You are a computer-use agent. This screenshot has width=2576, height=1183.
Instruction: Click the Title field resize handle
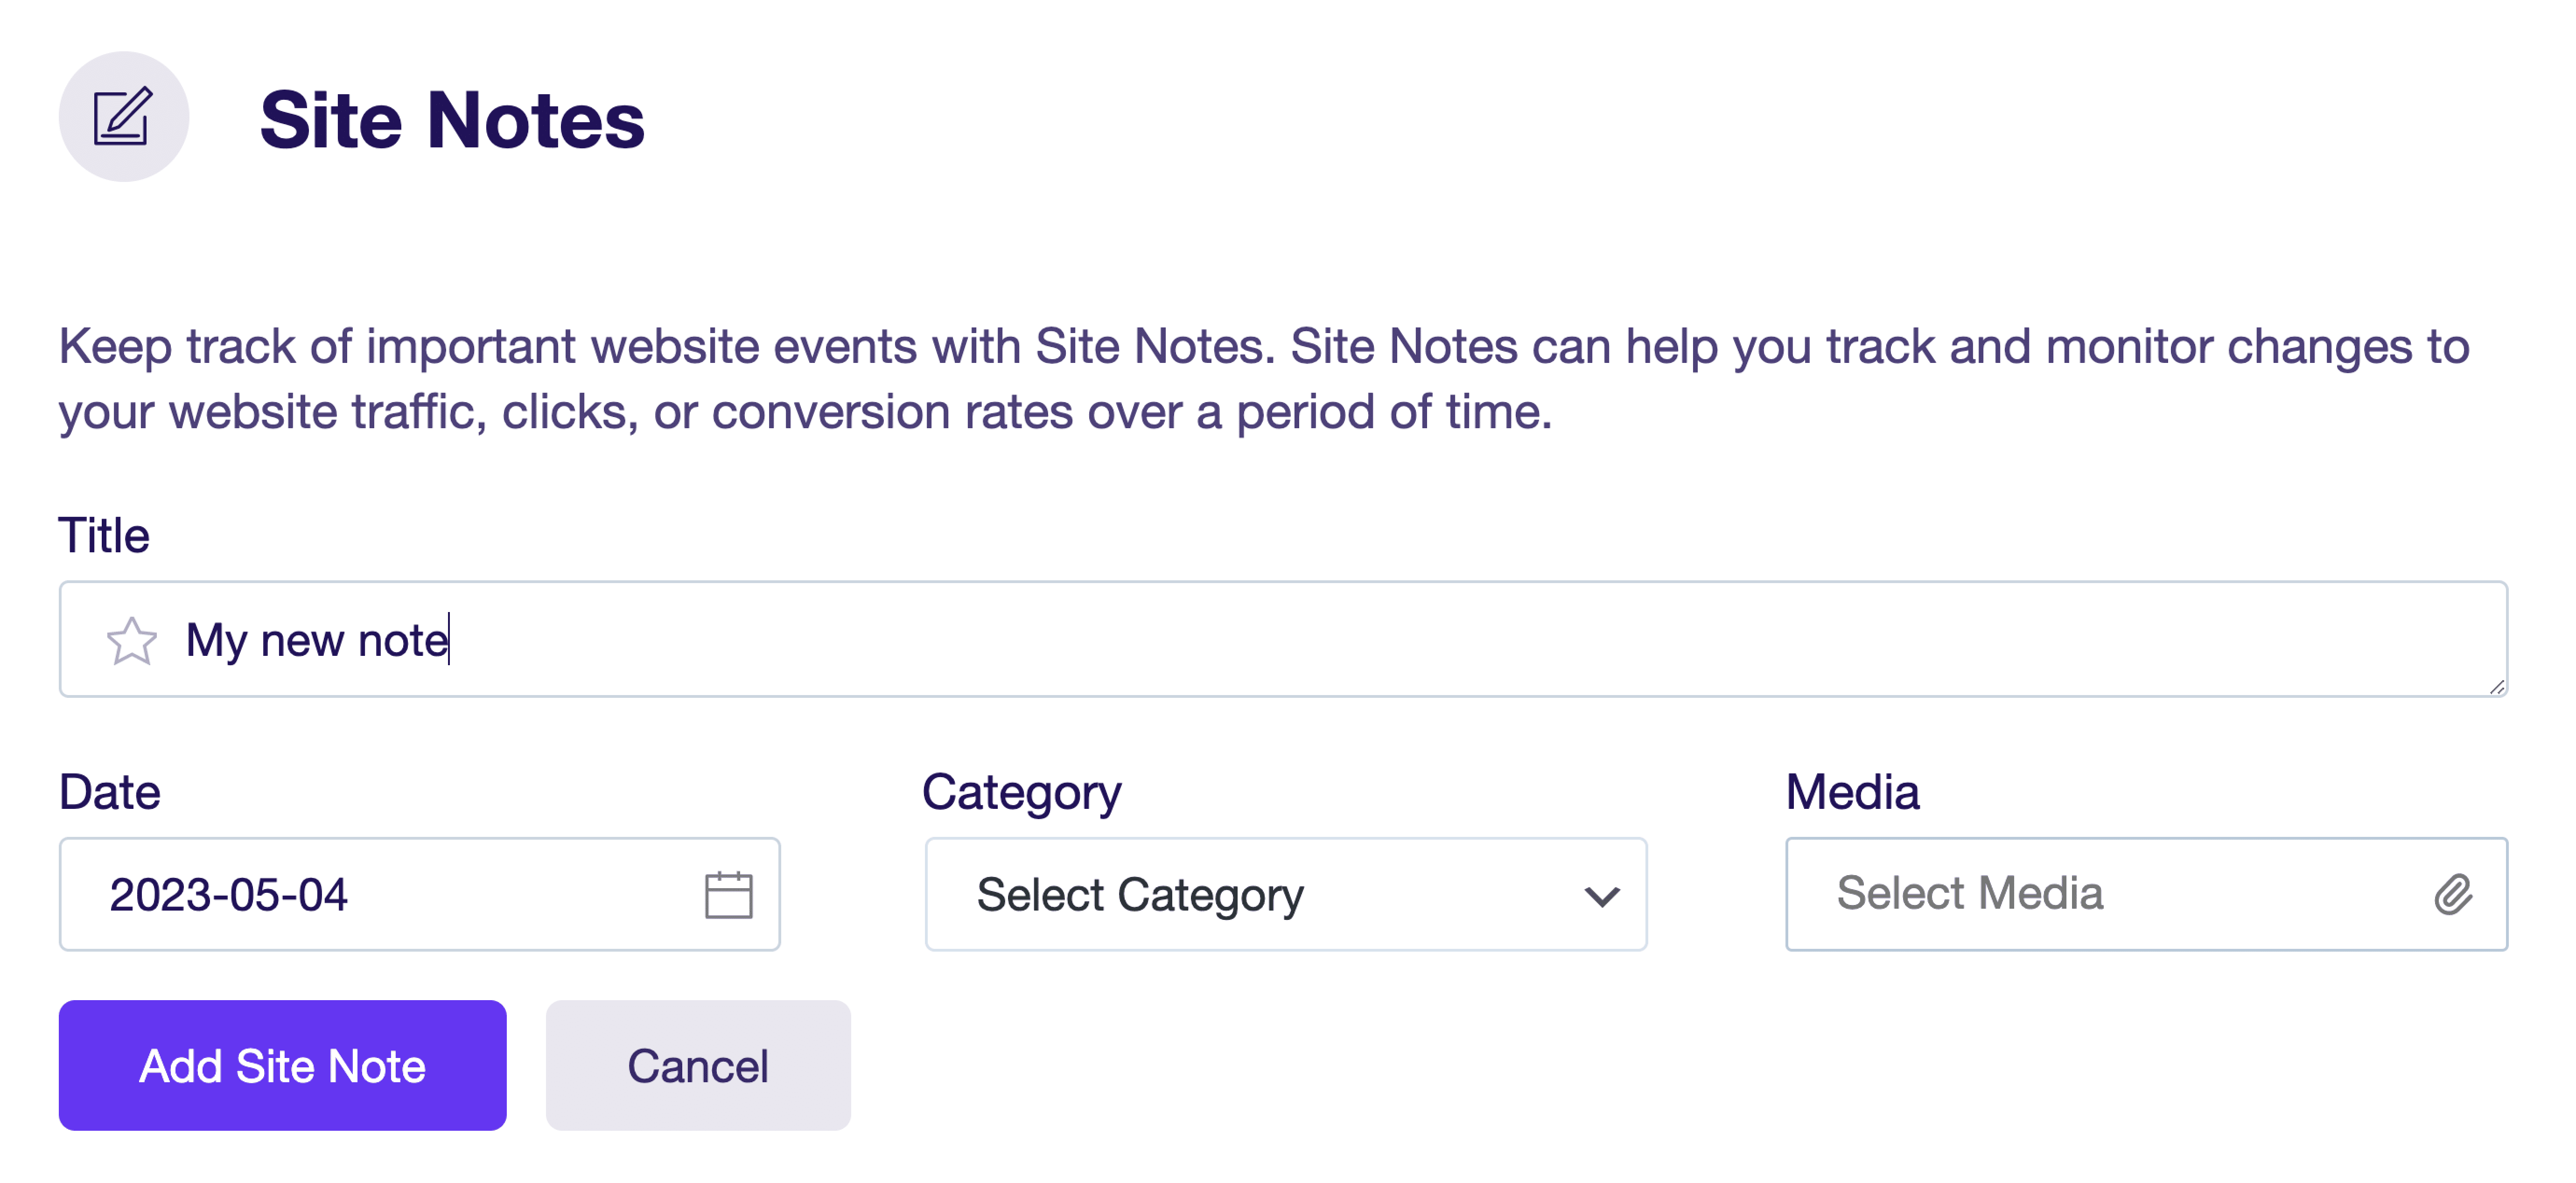pyautogui.click(x=2497, y=686)
